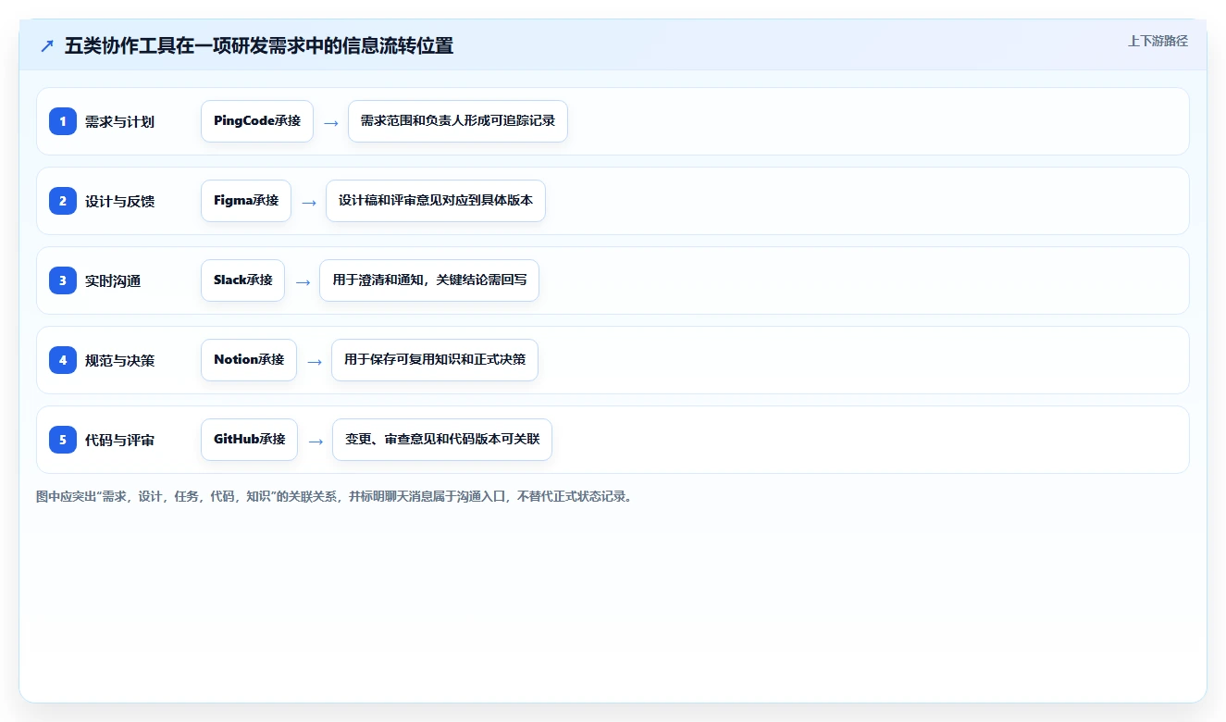Select step number 1 badge

pyautogui.click(x=63, y=121)
